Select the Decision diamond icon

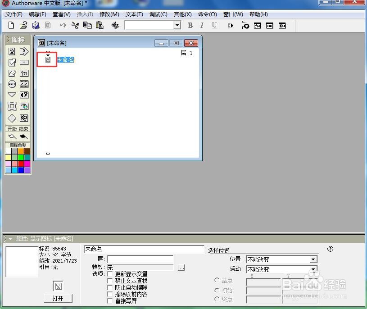click(x=12, y=118)
